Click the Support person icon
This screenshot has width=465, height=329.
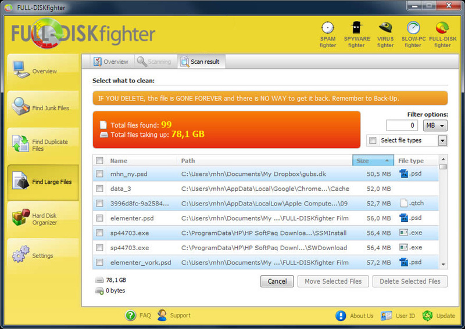[162, 315]
